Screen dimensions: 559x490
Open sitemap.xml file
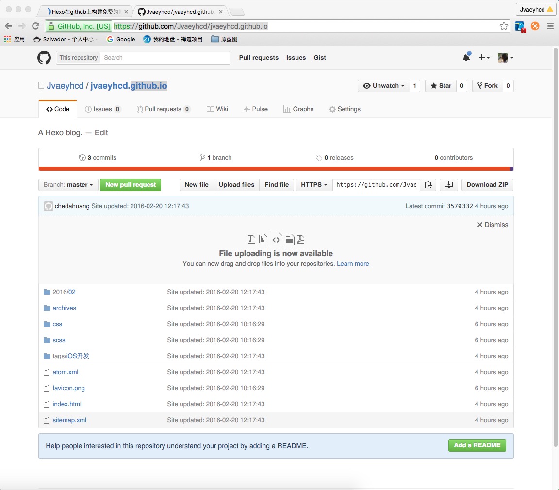[x=69, y=420]
